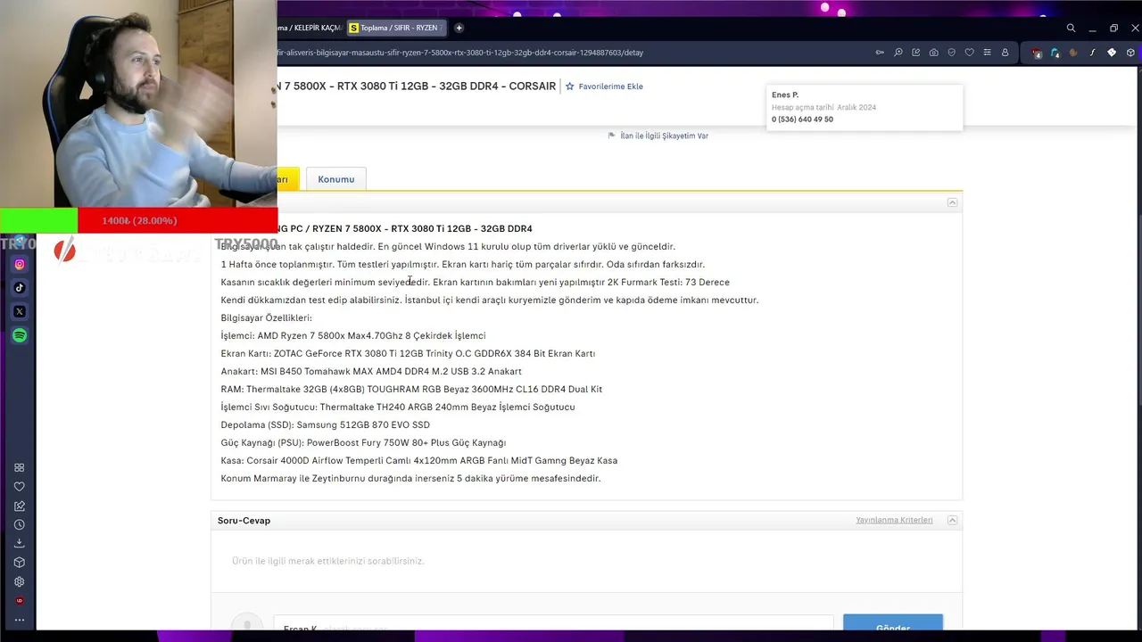1142x642 pixels.
Task: Collapse the Soru-Cevap section arrow
Action: click(x=952, y=520)
